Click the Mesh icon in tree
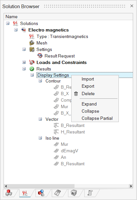 [32, 43]
